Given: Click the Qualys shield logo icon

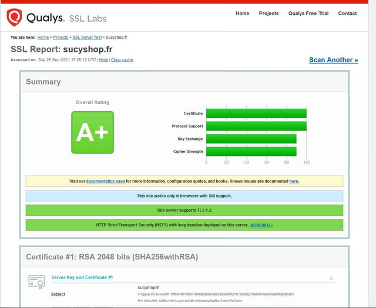Looking at the screenshot, I should (15, 17).
